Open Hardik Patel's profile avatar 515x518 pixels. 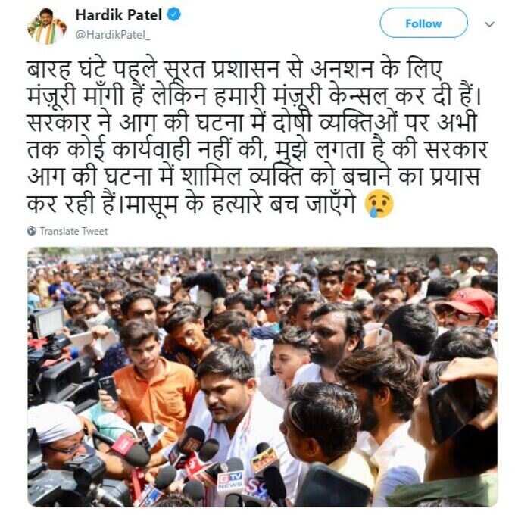click(47, 26)
